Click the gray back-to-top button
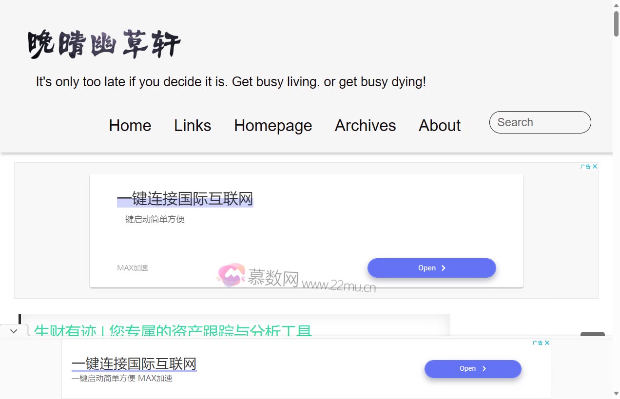Viewport: 620px width, 399px height. click(592, 334)
